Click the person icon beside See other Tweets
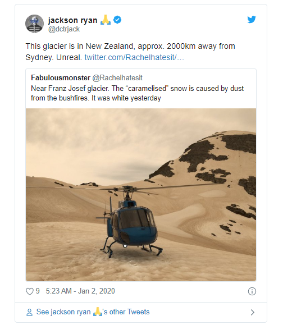This screenshot has width=283, height=325. [29, 312]
